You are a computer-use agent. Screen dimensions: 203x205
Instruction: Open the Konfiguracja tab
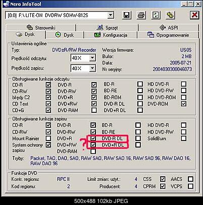pos(111,35)
